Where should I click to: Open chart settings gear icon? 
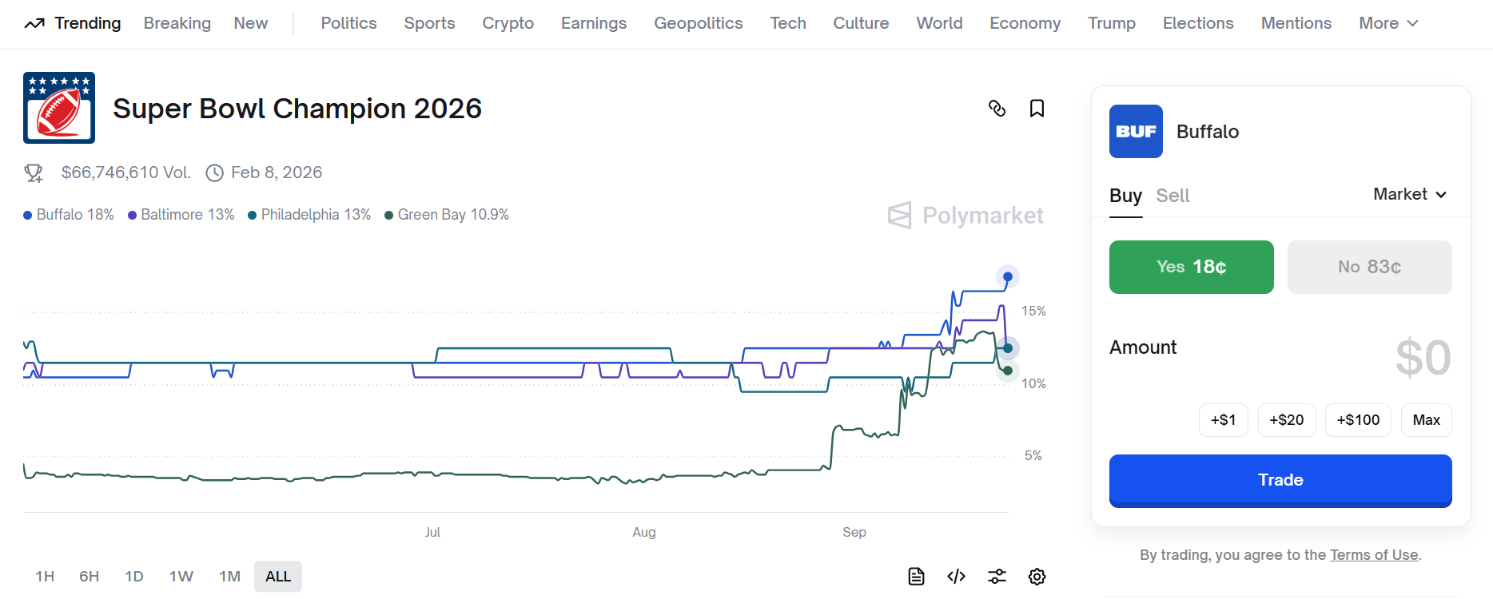click(x=1037, y=577)
